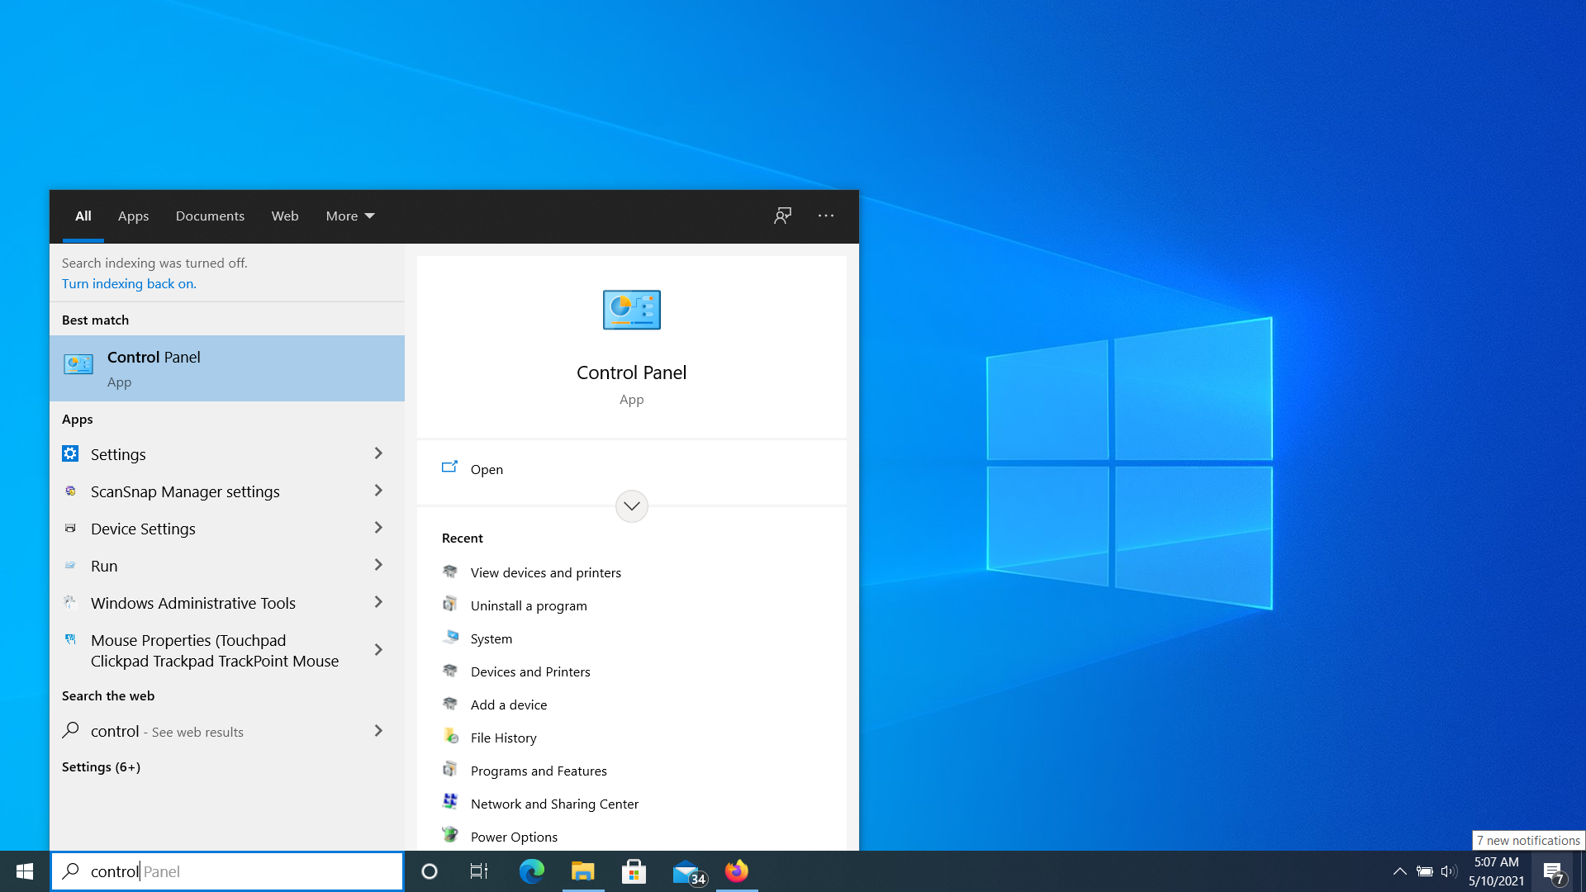
Task: Click Device Settings result icon
Action: tap(70, 528)
